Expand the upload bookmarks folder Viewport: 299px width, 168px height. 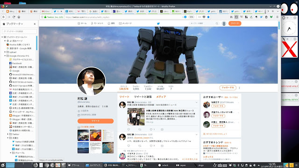coord(5,52)
